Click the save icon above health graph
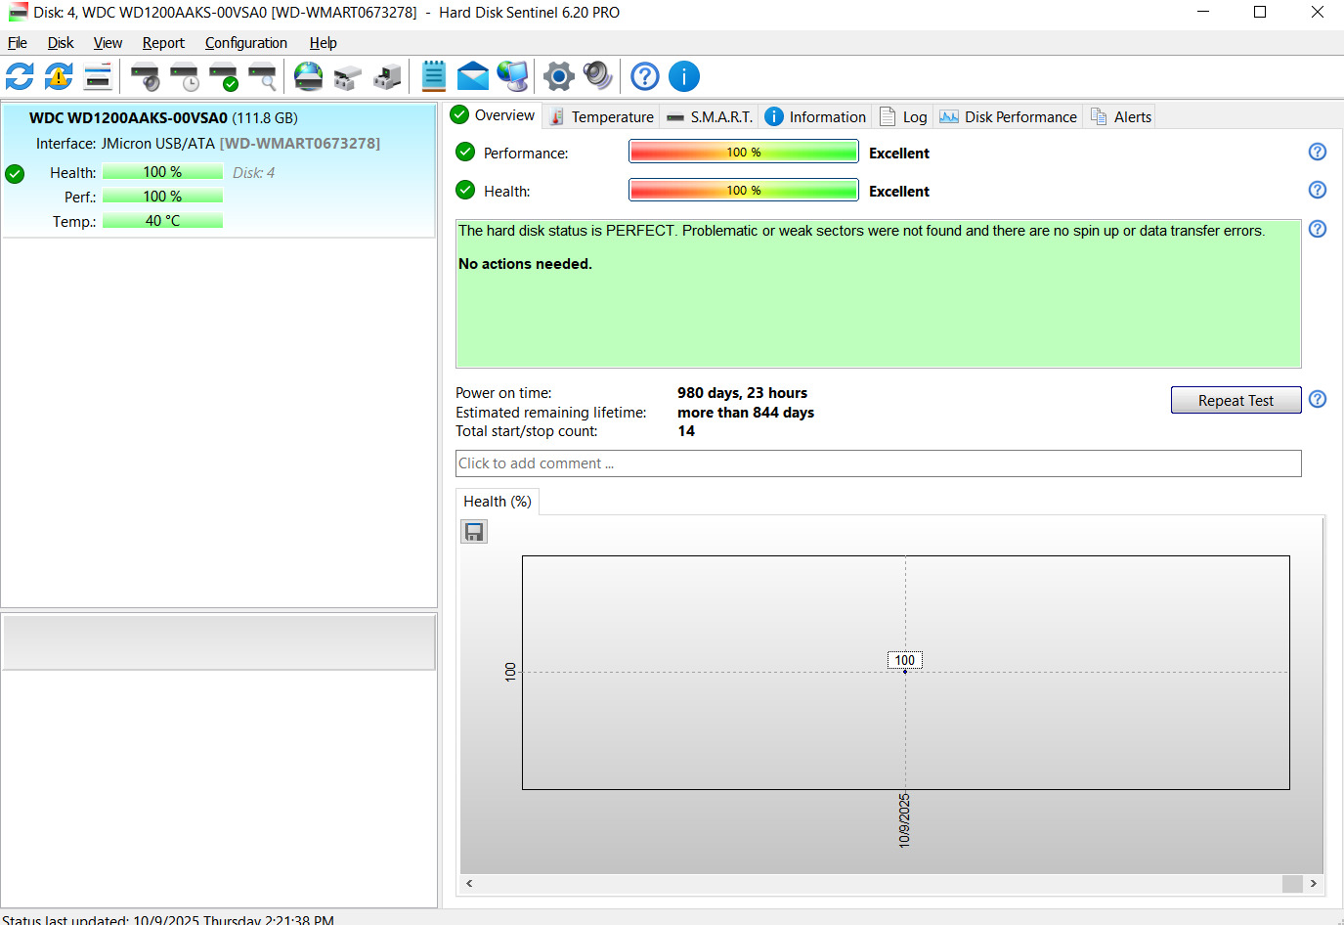Screen dimensions: 1344x925 click(474, 532)
